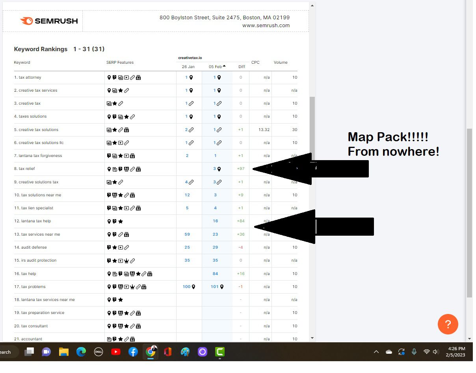
Task: Click the 26 Jan rank 12 for tax solutions near me
Action: pyautogui.click(x=187, y=195)
